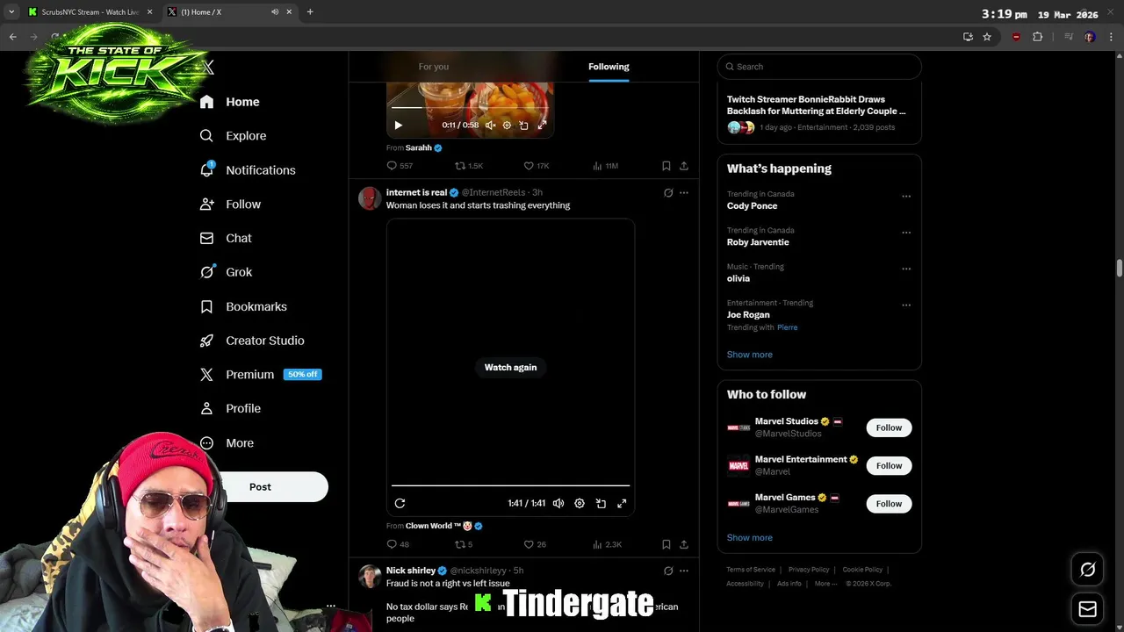The image size is (1124, 632).
Task: Open internet is real profile avatar
Action: [369, 197]
